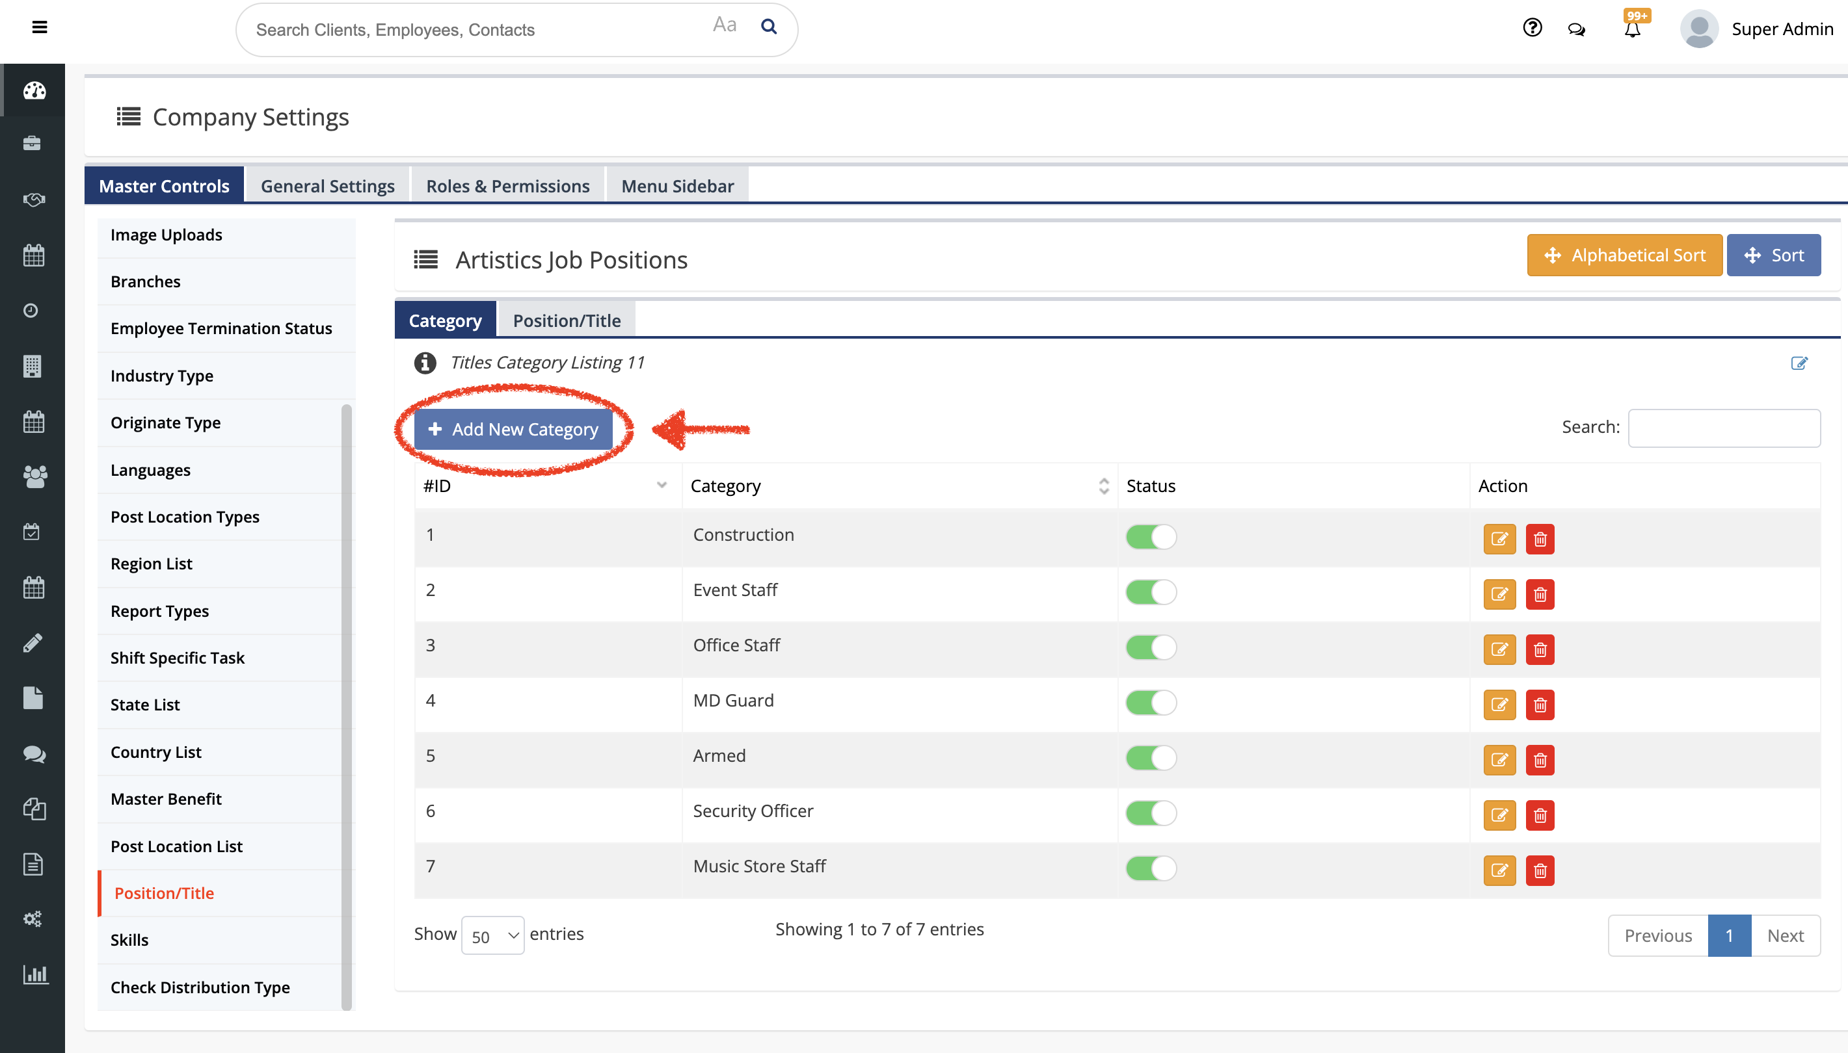Open Roles & Permissions tab
This screenshot has height=1053, width=1848.
pos(508,186)
